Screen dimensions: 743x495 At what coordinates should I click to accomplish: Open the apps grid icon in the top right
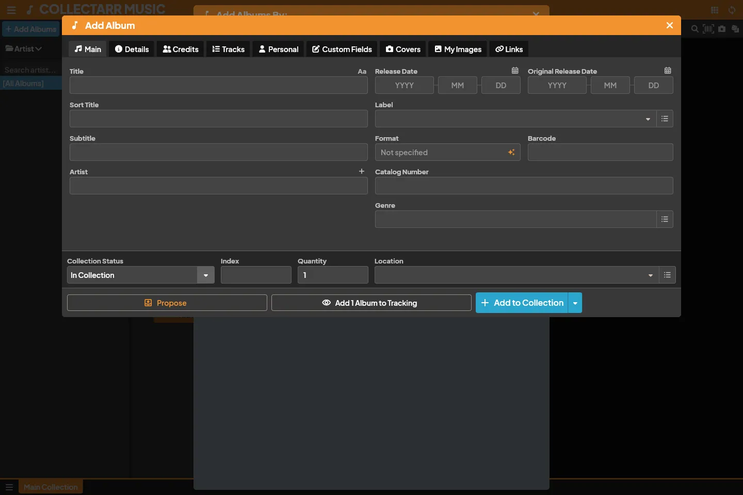[x=715, y=10]
